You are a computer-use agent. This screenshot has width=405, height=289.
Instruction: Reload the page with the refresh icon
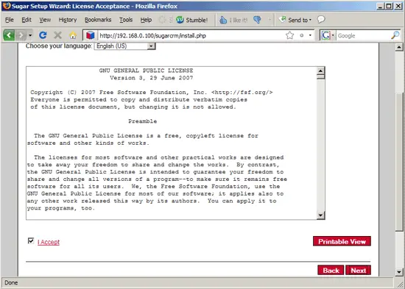pyautogui.click(x=43, y=35)
